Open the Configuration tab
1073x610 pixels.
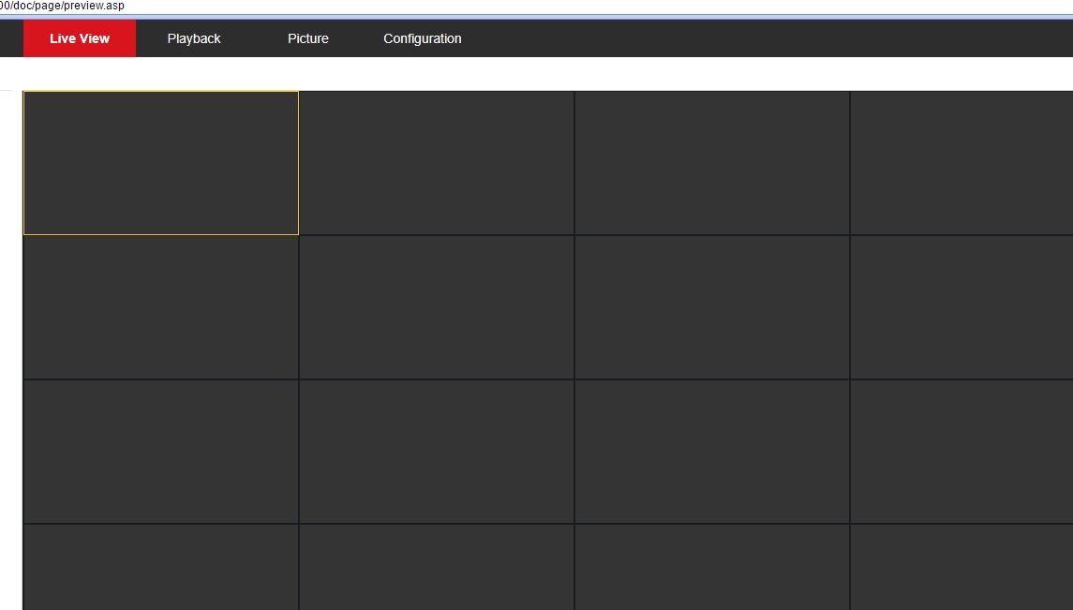423,38
